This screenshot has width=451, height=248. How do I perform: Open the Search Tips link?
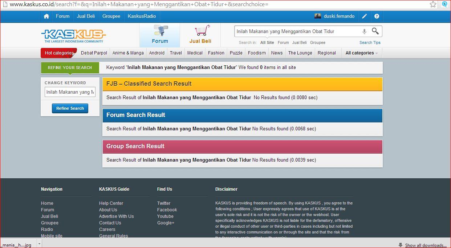click(370, 43)
